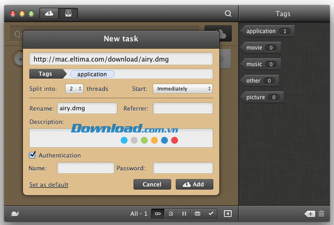Select the infinity all-downloads filter

[157, 214]
